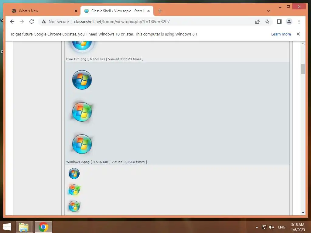
Task: Click the last small orb at the page bottom
Action: coord(74,206)
